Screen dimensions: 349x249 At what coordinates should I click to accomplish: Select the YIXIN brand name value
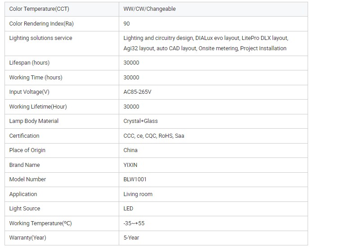(130, 165)
